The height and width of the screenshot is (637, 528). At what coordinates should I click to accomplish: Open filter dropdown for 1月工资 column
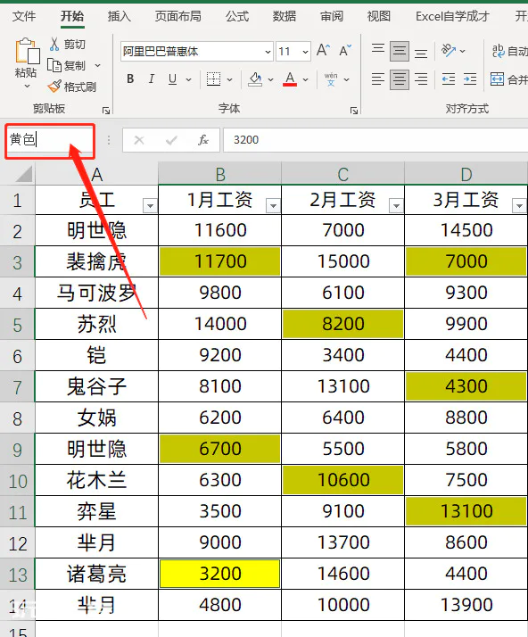point(273,205)
